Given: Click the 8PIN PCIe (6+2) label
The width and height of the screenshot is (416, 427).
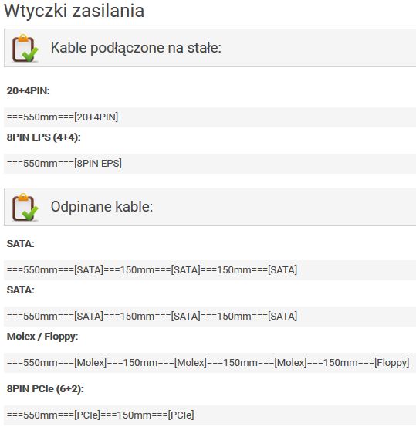Looking at the screenshot, I should coord(46,388).
